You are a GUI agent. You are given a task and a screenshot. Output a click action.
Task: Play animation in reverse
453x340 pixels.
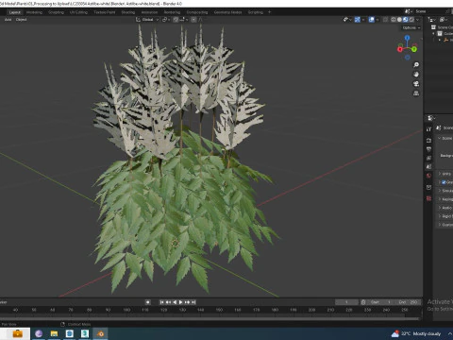[175, 302]
